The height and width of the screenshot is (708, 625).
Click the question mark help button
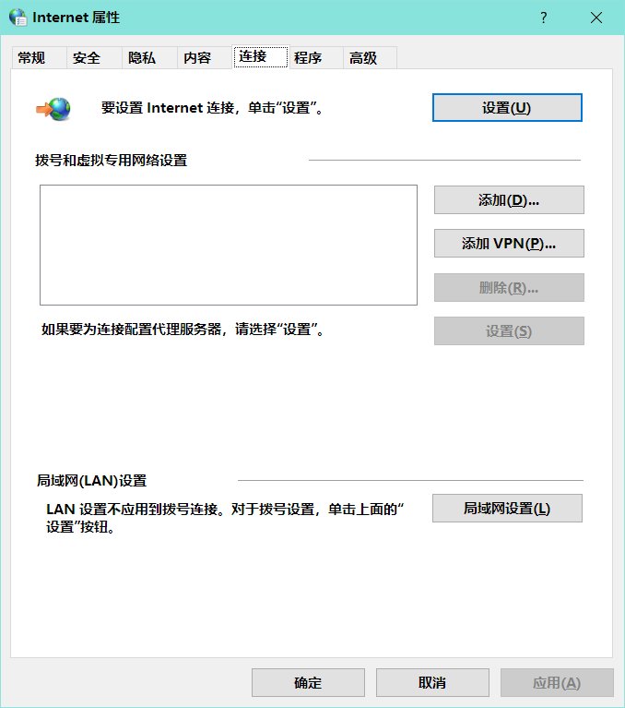tap(543, 18)
